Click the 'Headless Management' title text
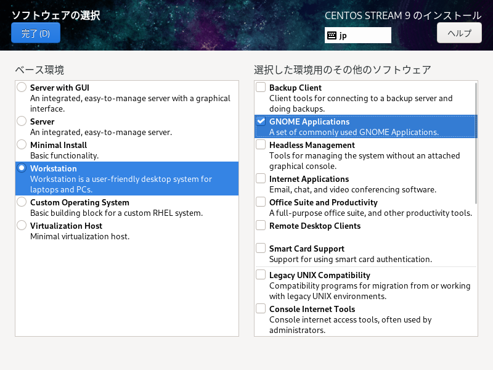Screen dimensions: 493x370 click(x=312, y=146)
